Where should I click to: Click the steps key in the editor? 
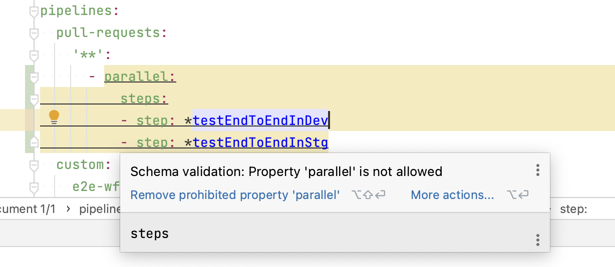coord(144,98)
